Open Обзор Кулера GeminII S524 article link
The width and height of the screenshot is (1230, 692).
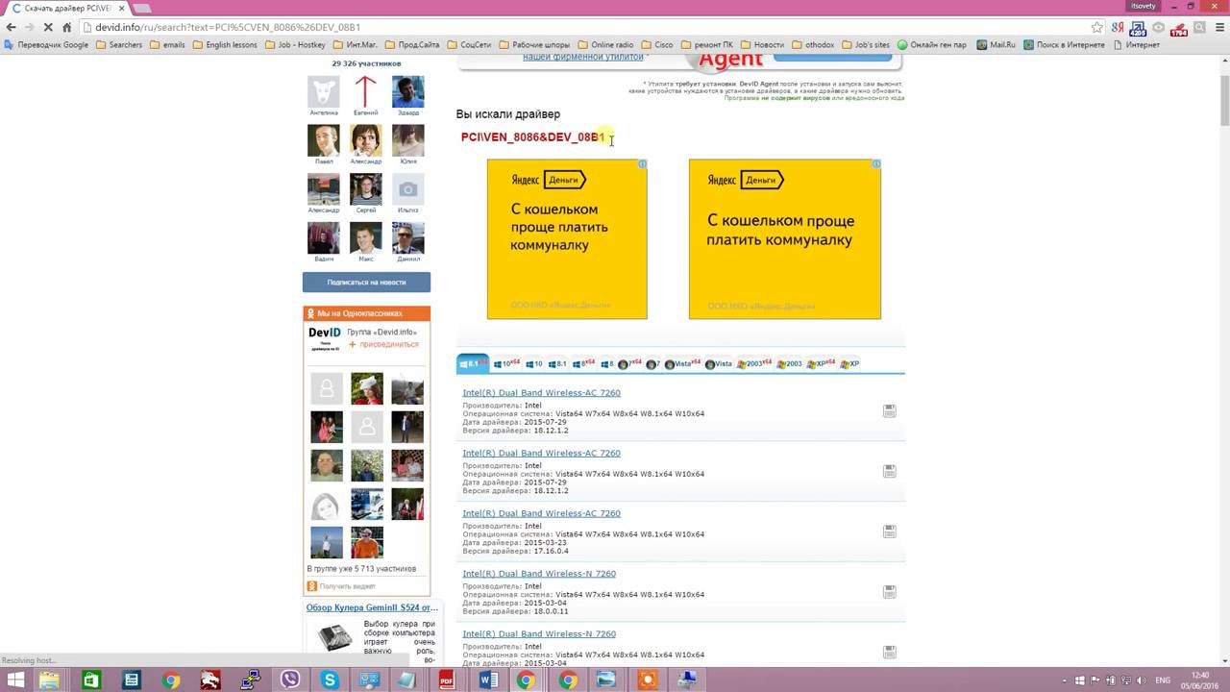point(372,607)
